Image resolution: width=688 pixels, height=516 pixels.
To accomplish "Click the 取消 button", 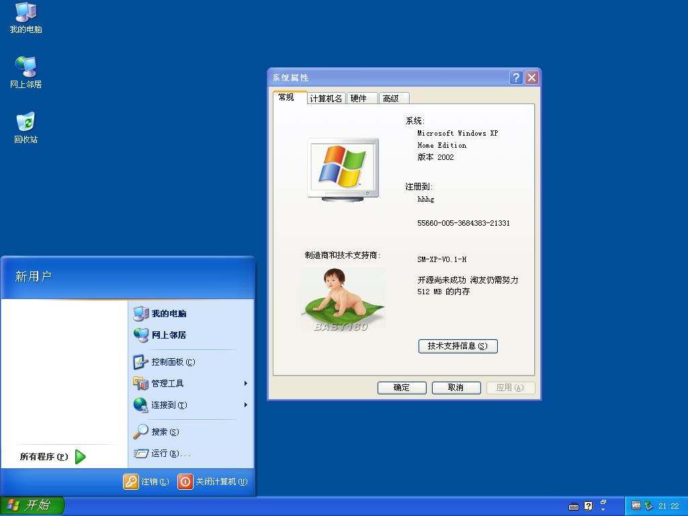I will click(456, 388).
